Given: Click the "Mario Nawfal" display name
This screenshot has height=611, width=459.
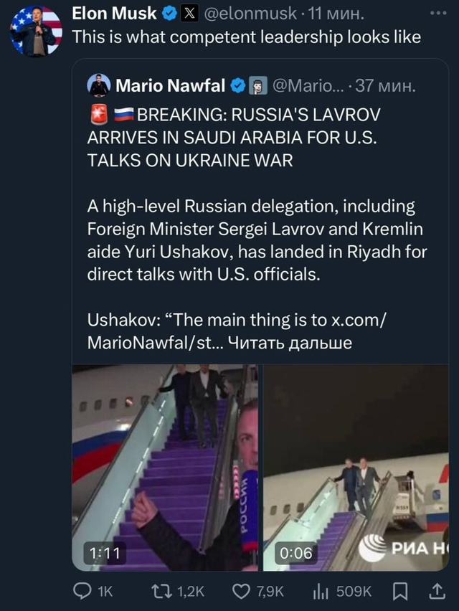Looking at the screenshot, I should click(171, 86).
